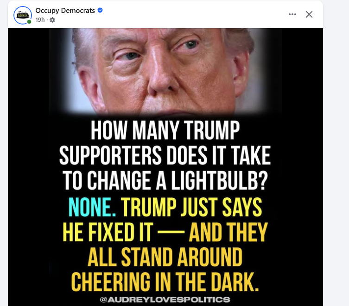The height and width of the screenshot is (306, 349).
Task: Open the meme image in full view
Action: coord(165,166)
